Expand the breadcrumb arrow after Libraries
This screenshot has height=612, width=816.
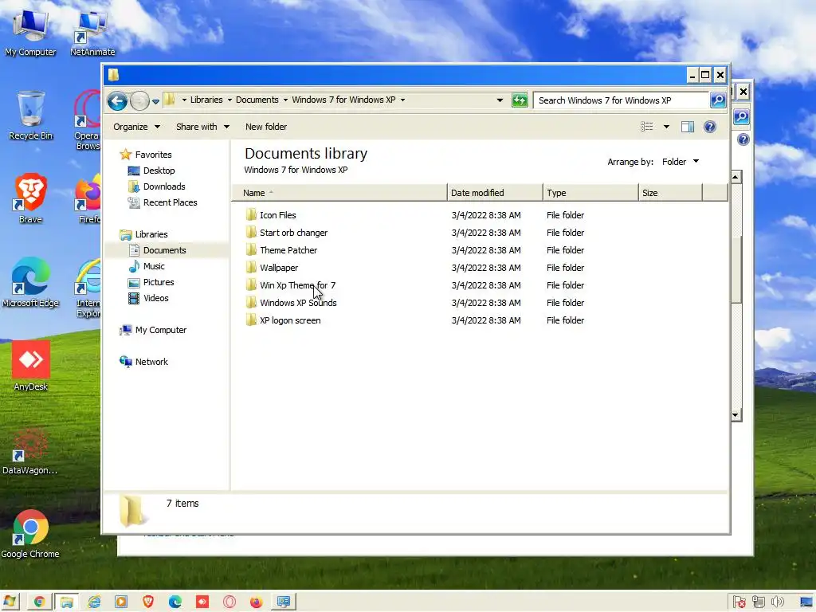[229, 100]
